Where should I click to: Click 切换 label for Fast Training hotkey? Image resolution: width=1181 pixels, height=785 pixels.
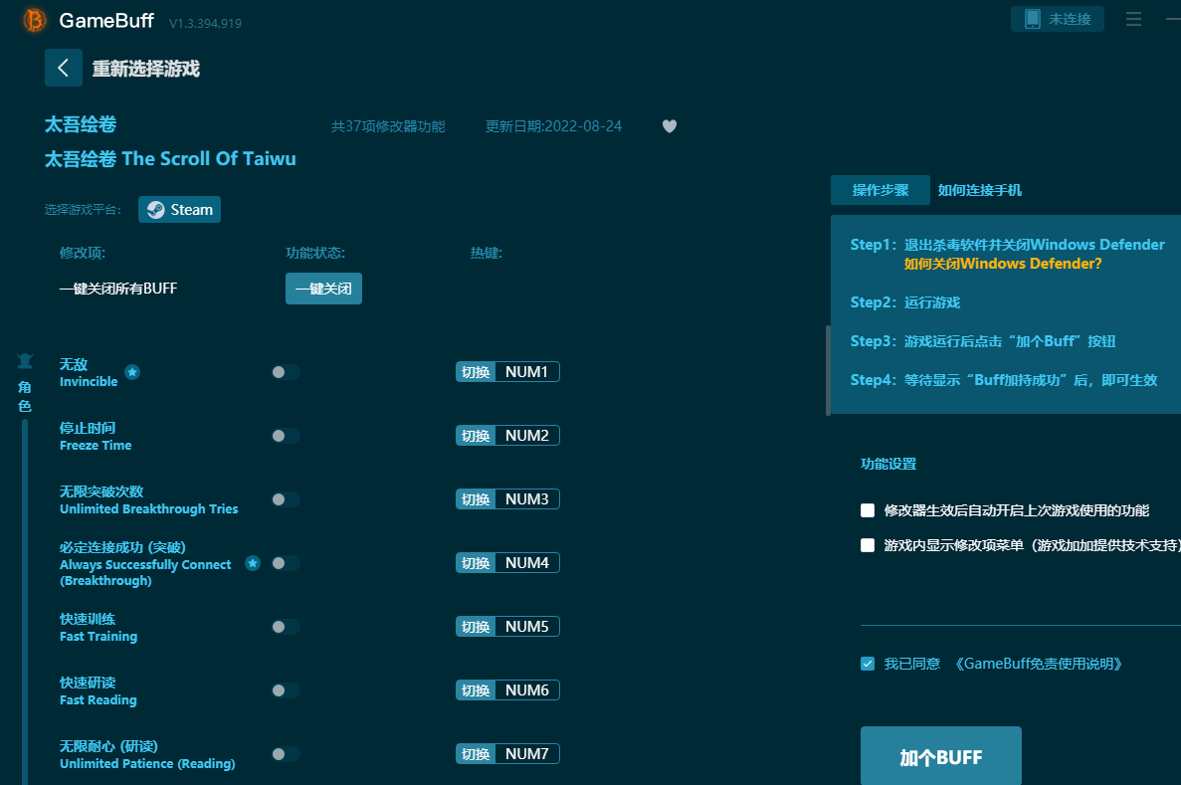pos(476,627)
